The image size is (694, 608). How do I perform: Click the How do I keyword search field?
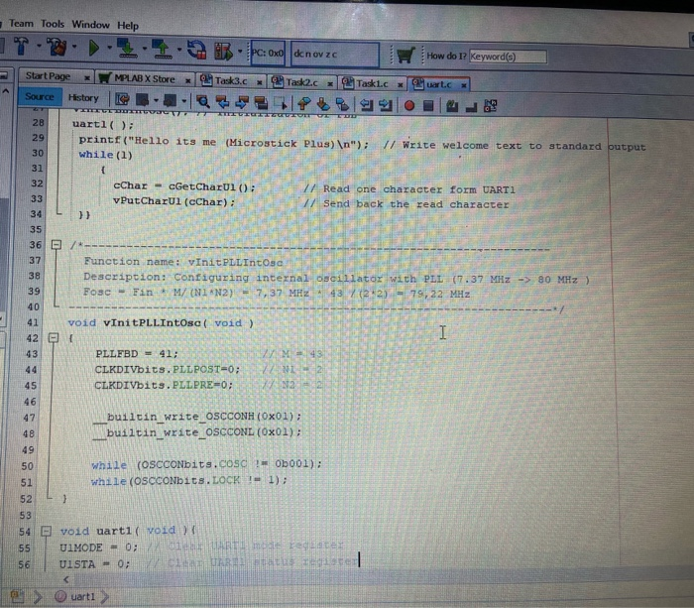pyautogui.click(x=508, y=57)
